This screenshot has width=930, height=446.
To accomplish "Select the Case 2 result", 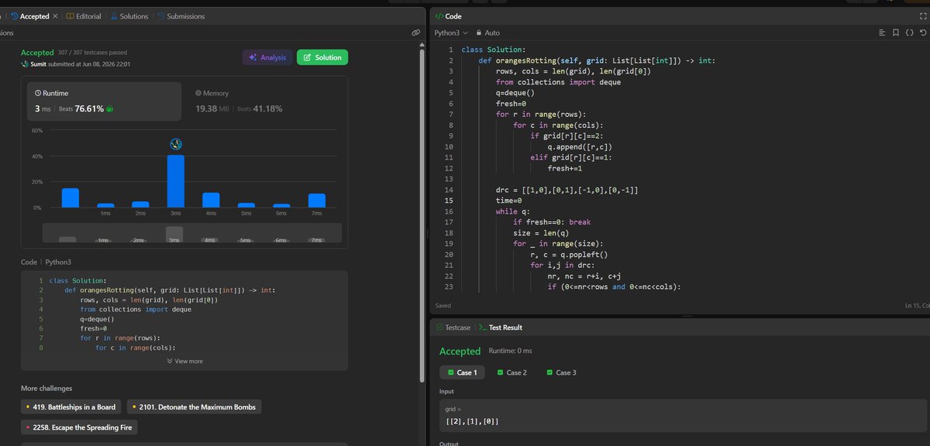I will [511, 372].
